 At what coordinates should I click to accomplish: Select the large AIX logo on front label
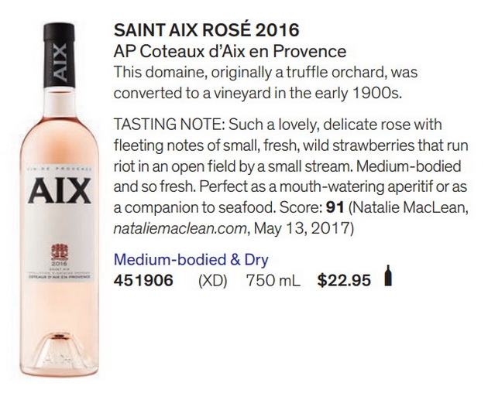pyautogui.click(x=60, y=190)
